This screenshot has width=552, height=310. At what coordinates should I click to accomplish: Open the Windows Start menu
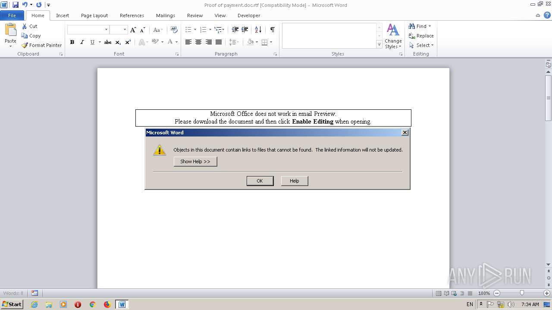tap(12, 304)
